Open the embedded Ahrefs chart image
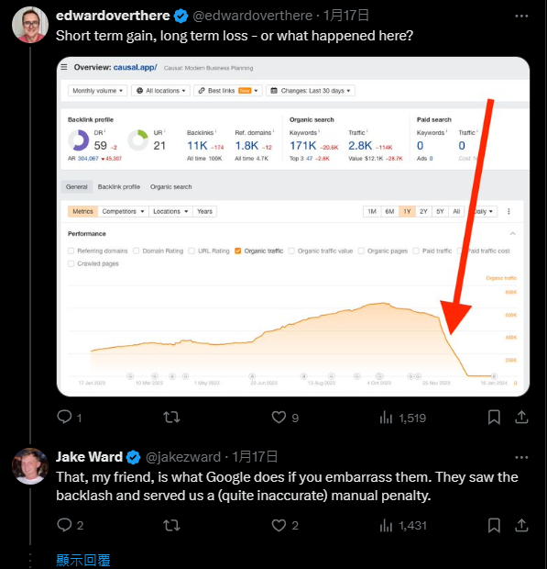Image resolution: width=547 pixels, height=569 pixels. click(293, 227)
